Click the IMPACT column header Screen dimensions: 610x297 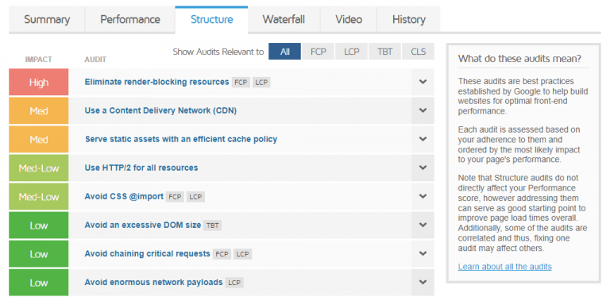point(38,60)
